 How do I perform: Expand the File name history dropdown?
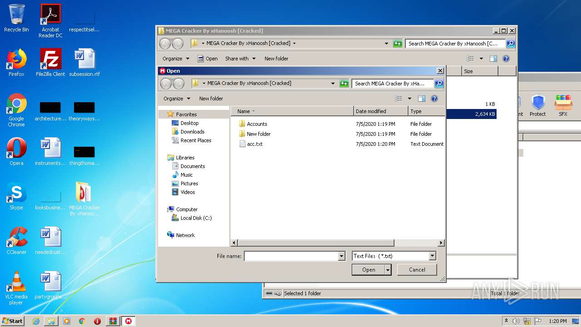(342, 256)
